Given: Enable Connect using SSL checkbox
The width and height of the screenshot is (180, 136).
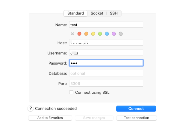Looking at the screenshot, I should pos(71,92).
